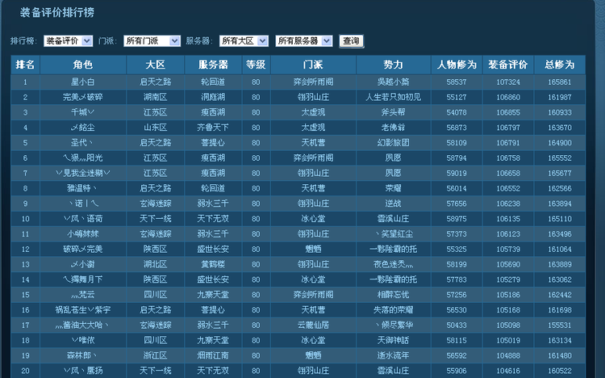The image size is (605, 378).
Task: Click the 门派 column header in table
Action: [x=313, y=65]
